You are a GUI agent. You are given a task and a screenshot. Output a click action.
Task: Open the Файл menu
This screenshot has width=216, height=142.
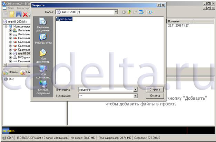11,8
